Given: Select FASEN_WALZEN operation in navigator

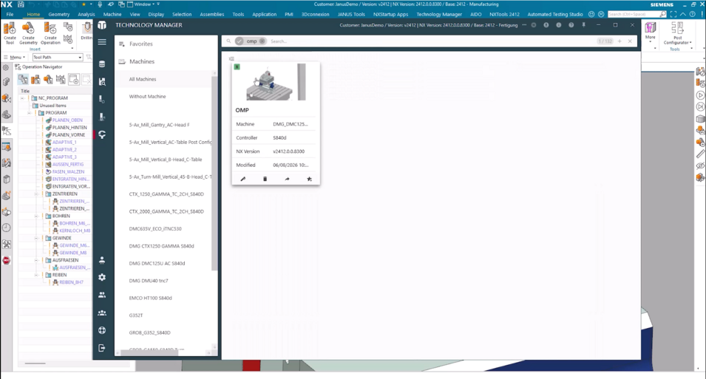Looking at the screenshot, I should tap(68, 171).
